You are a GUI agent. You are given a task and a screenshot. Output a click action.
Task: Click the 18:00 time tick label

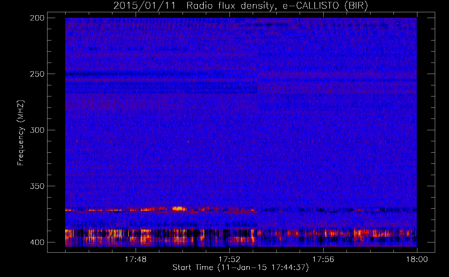pos(417,260)
